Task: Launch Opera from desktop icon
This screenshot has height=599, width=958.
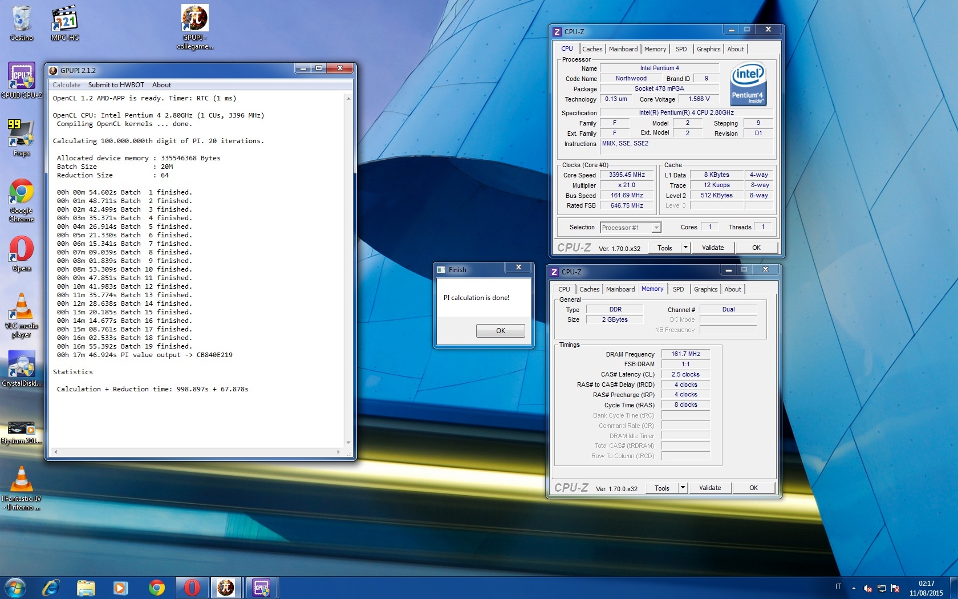Action: pyautogui.click(x=21, y=254)
